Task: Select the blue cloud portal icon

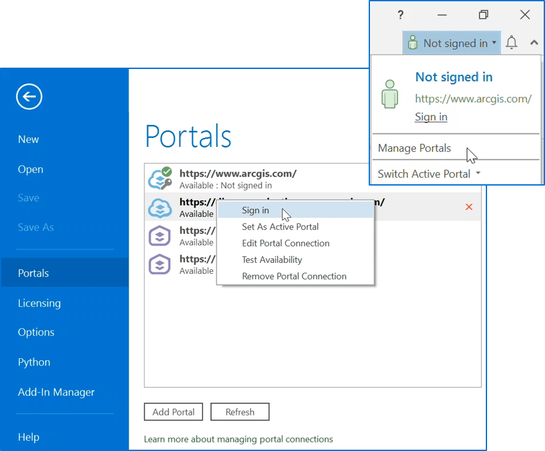Action: [160, 207]
